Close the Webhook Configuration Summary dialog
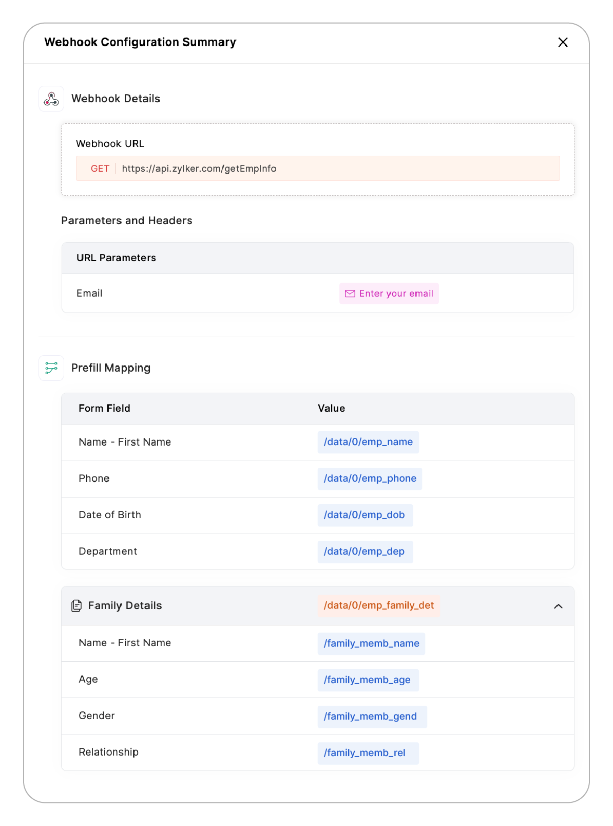The width and height of the screenshot is (613, 826). click(563, 43)
